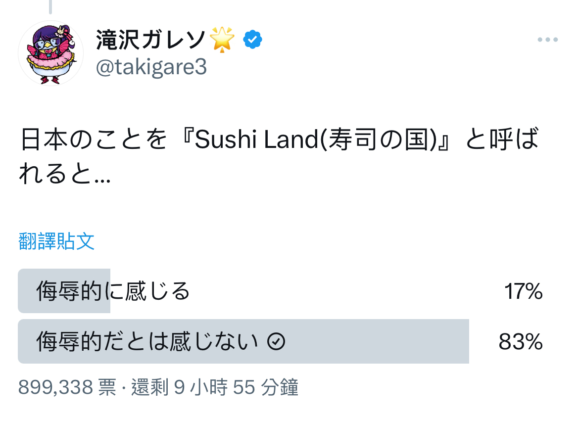Open the three-dot more options menu

coord(548,40)
